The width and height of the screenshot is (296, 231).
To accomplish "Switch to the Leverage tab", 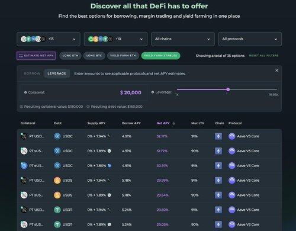I will coord(57,73).
